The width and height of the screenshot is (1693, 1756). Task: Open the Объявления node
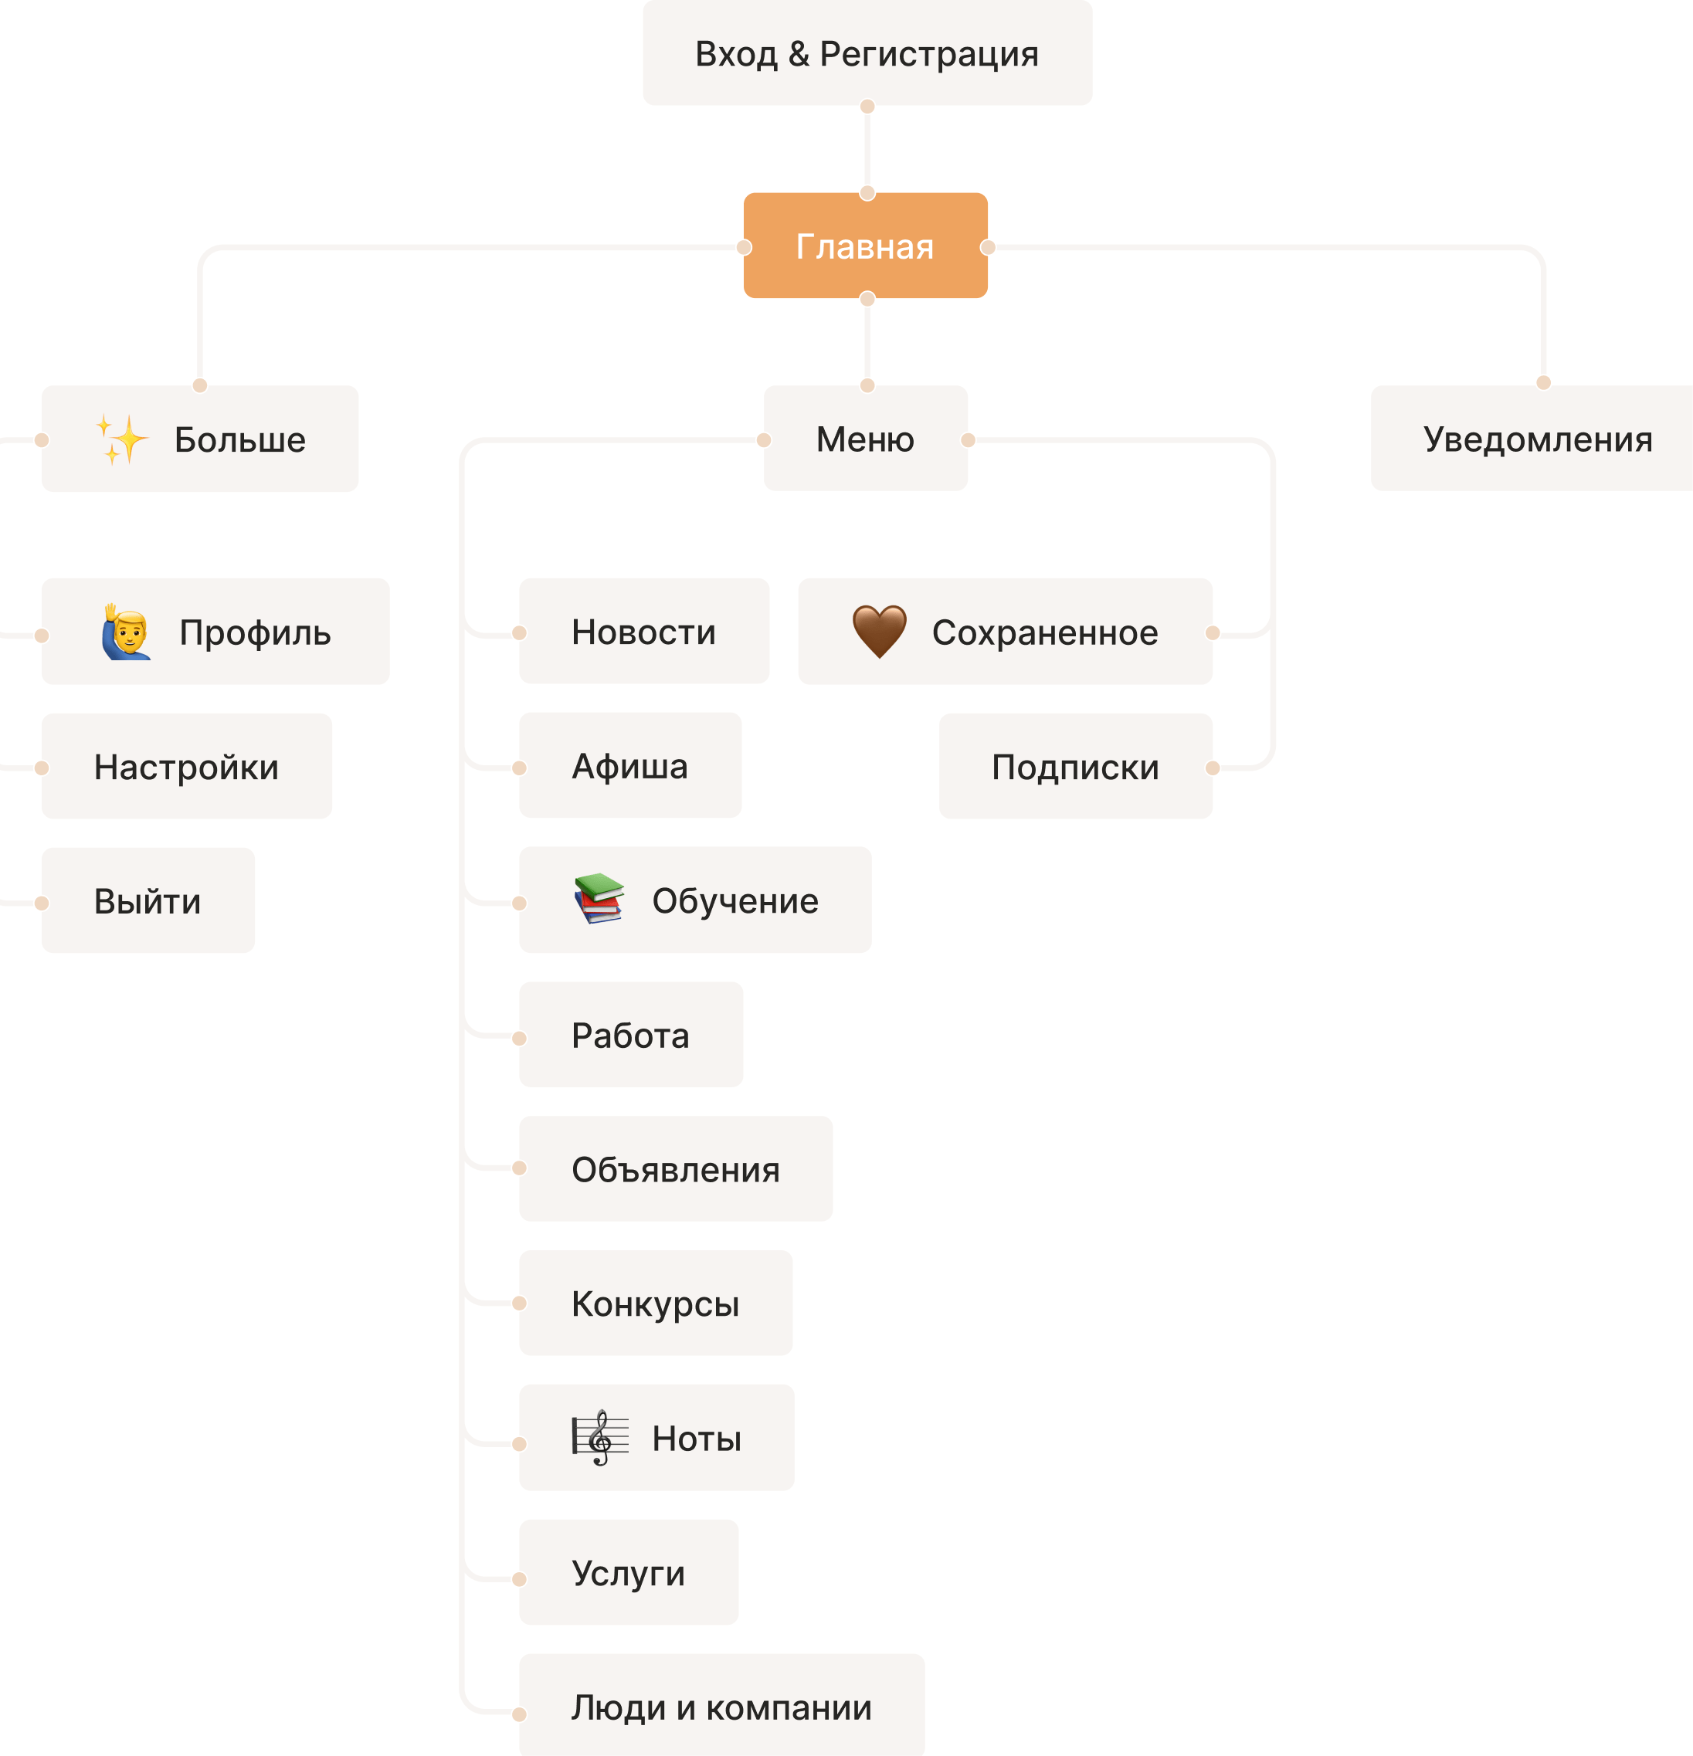tap(676, 1169)
